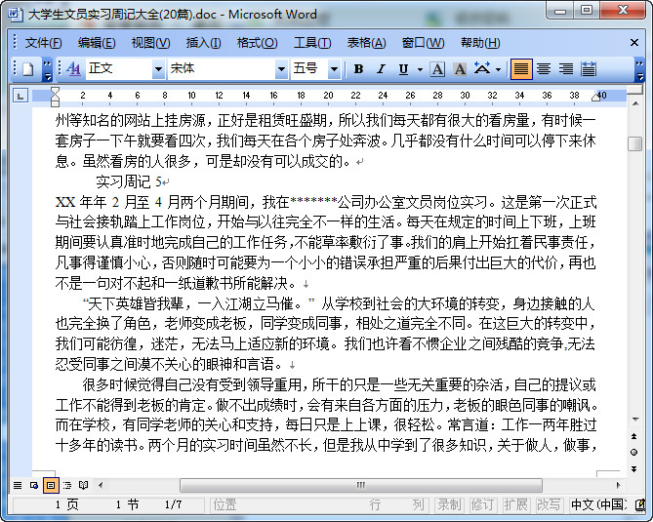Screen dimensions: 653x522
Task: Apply Character Shading icon
Action: [x=460, y=69]
